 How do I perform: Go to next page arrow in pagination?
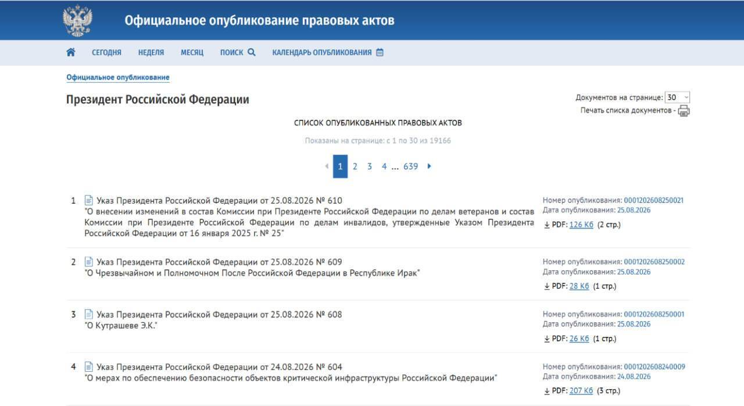pyautogui.click(x=430, y=166)
